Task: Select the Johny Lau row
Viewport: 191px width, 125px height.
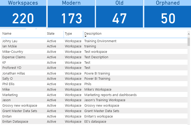Action: pyautogui.click(x=10, y=41)
